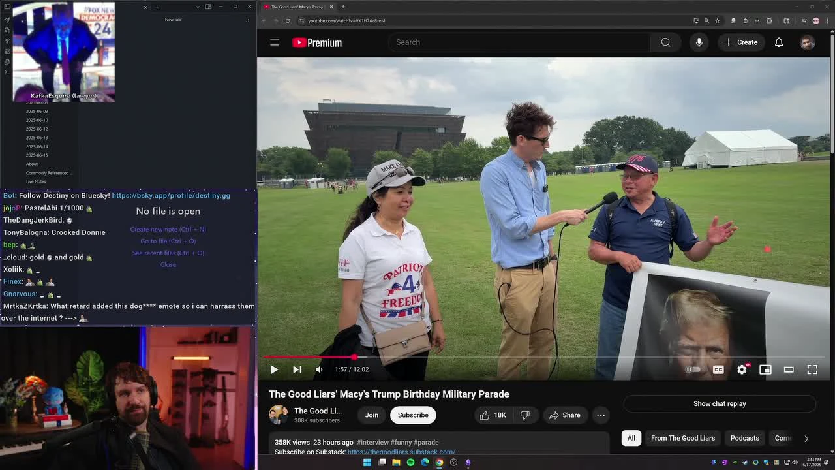Screen dimensions: 835x470
Task: Click See recent files in Obsidian
Action: [168, 253]
